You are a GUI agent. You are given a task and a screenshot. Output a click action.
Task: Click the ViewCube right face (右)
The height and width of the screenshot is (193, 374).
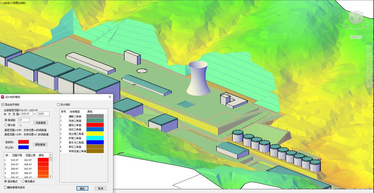coord(359,18)
